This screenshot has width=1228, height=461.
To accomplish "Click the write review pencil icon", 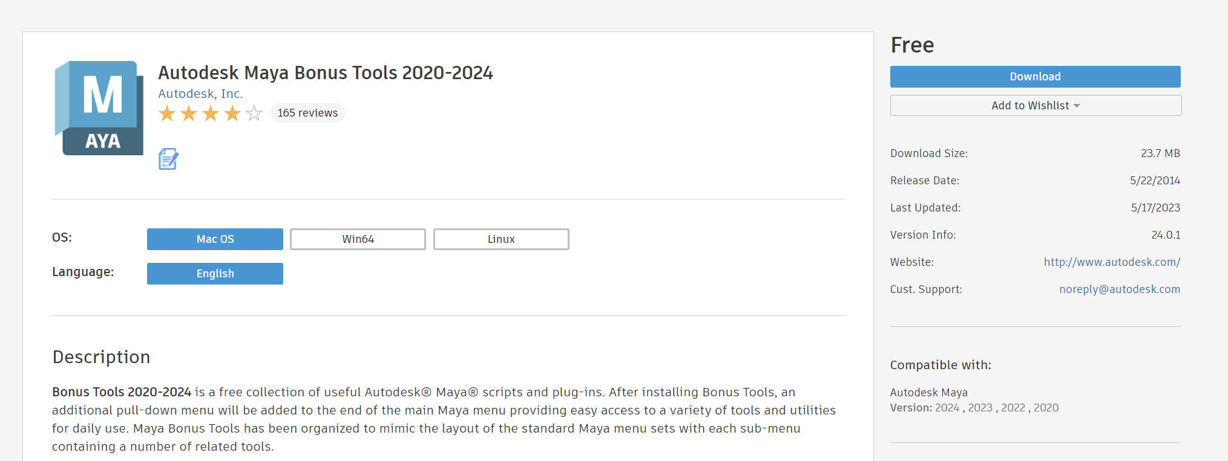I will [x=168, y=159].
